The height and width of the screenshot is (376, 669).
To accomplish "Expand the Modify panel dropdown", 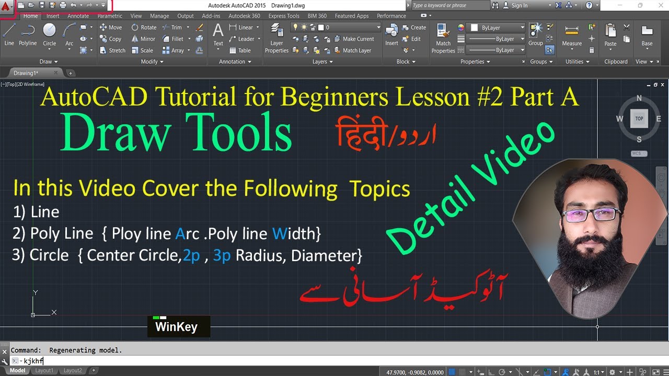I will pyautogui.click(x=152, y=62).
